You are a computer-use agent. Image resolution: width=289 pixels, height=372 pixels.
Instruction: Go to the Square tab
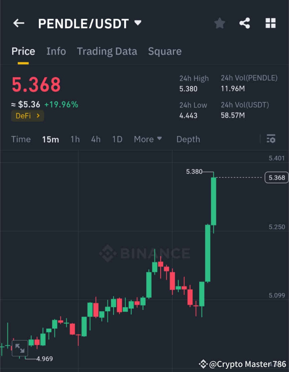(165, 51)
